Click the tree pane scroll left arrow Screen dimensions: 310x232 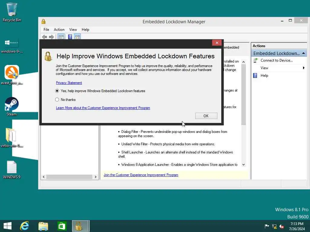[x=44, y=177]
